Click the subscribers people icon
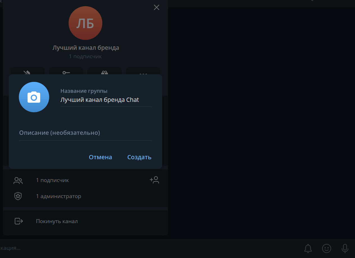355x258 pixels. (18, 180)
